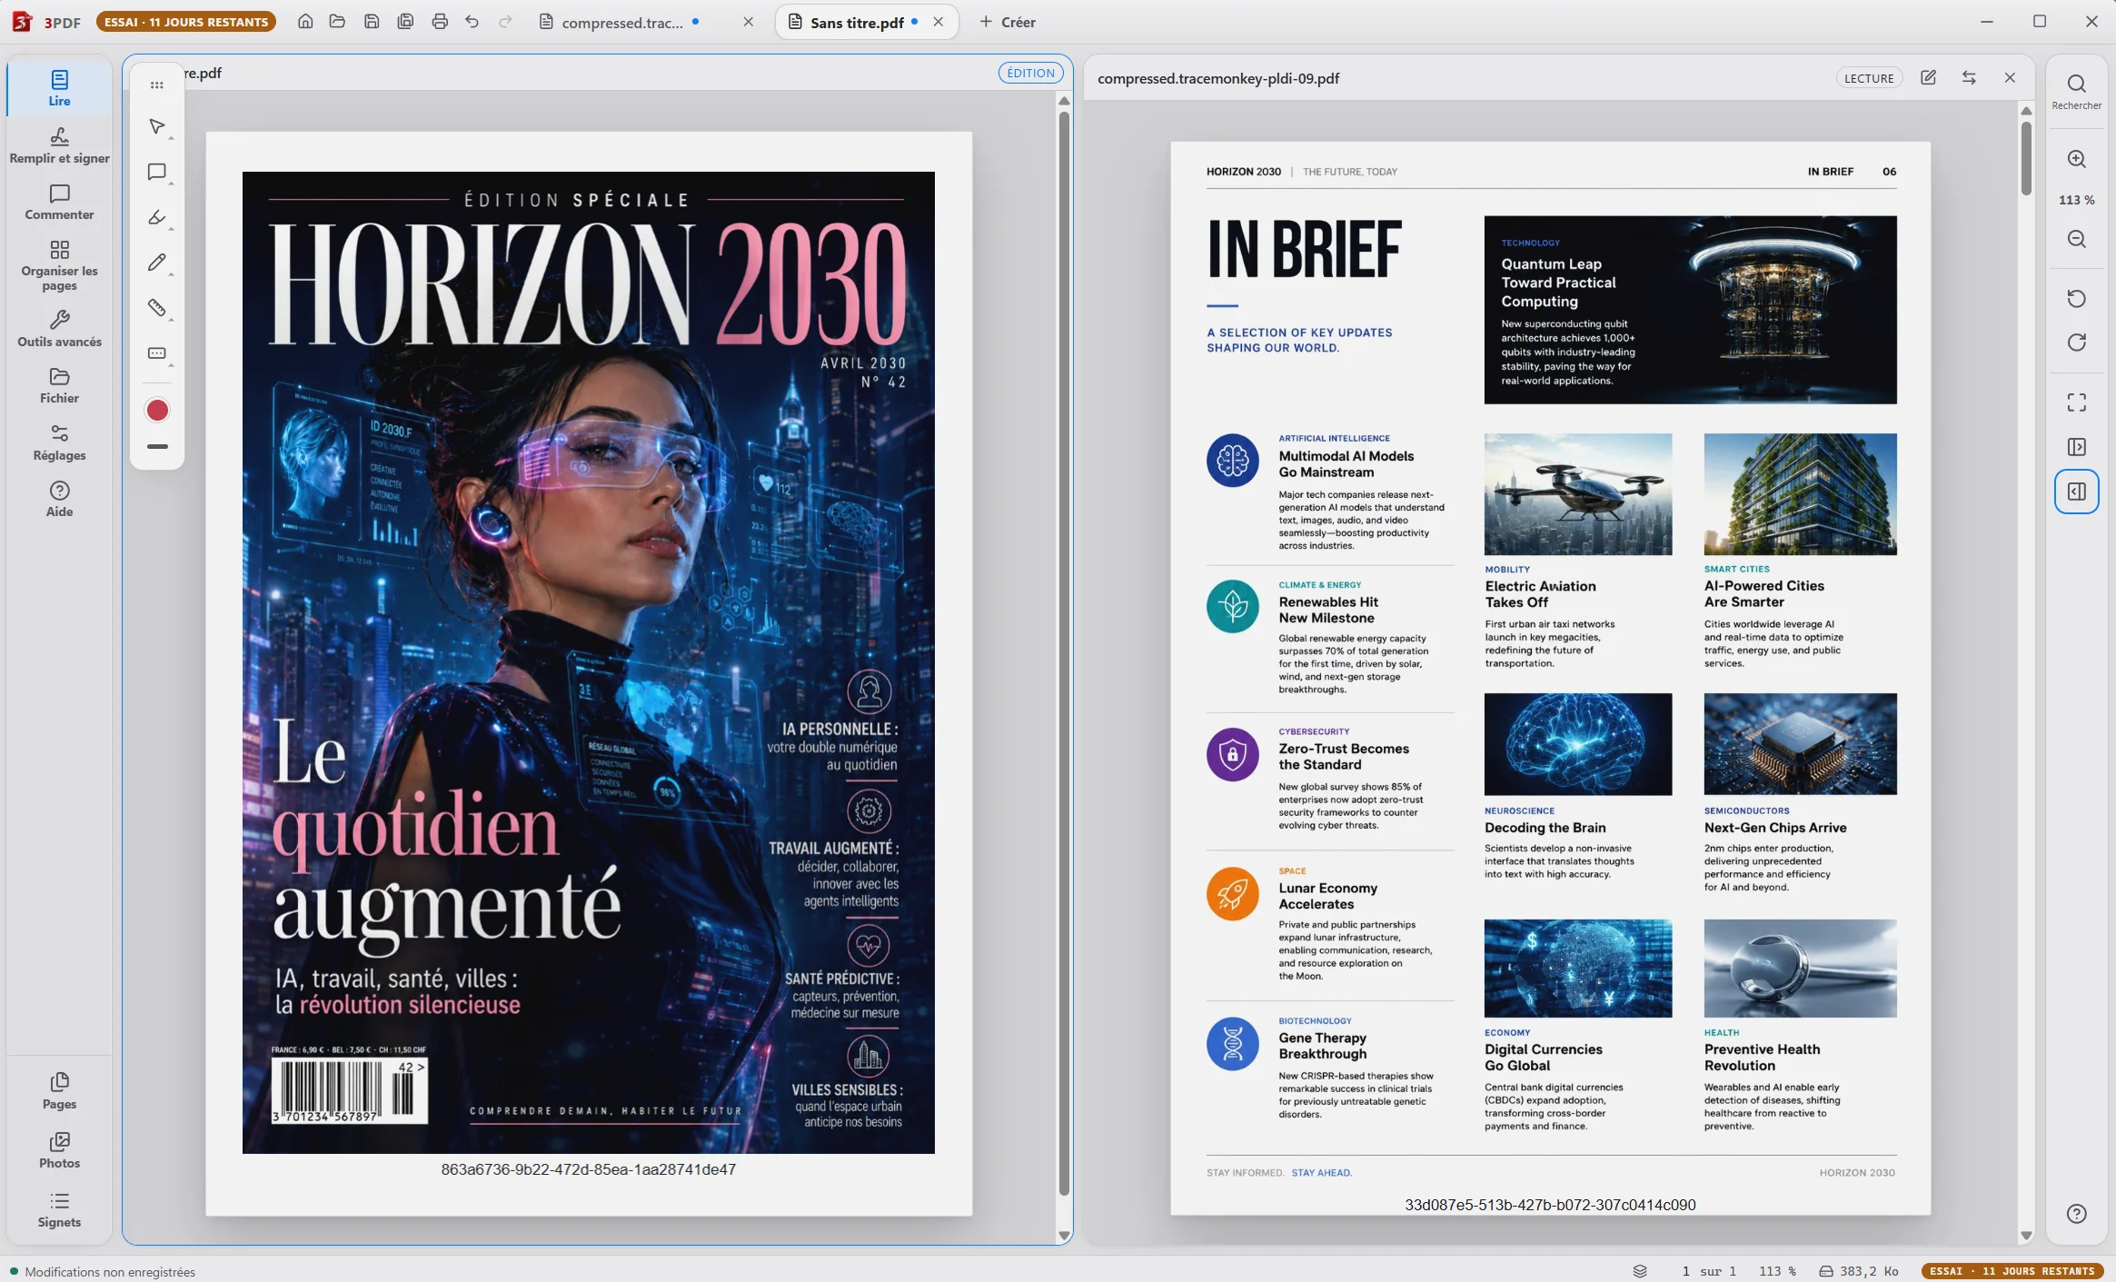Screen dimensions: 2116x1282
Task: Close the compressed.tracemonkey-pldi-09.pdf pane
Action: [2010, 78]
